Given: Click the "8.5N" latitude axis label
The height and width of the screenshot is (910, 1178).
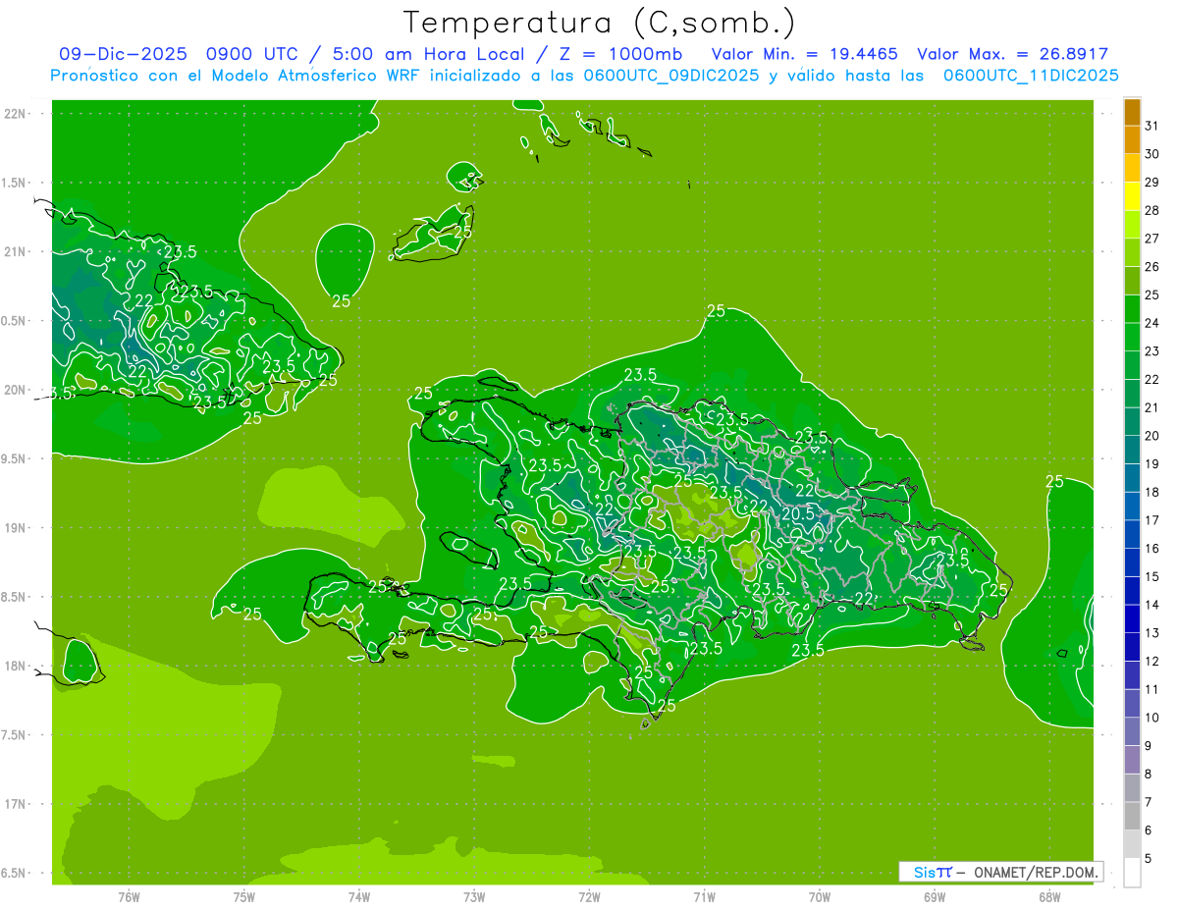Looking at the screenshot, I should tap(15, 597).
